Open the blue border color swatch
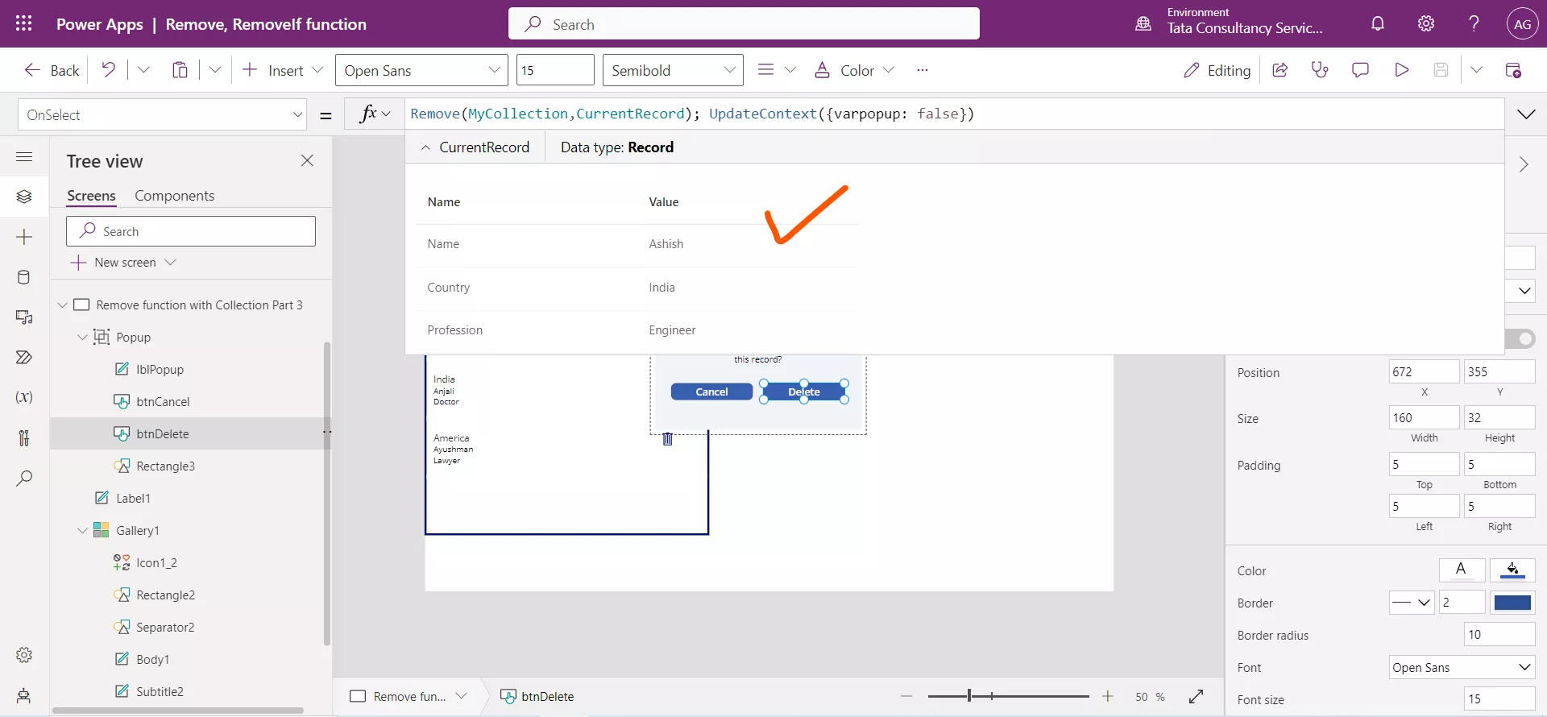Viewport: 1547px width, 717px height. pos(1512,602)
